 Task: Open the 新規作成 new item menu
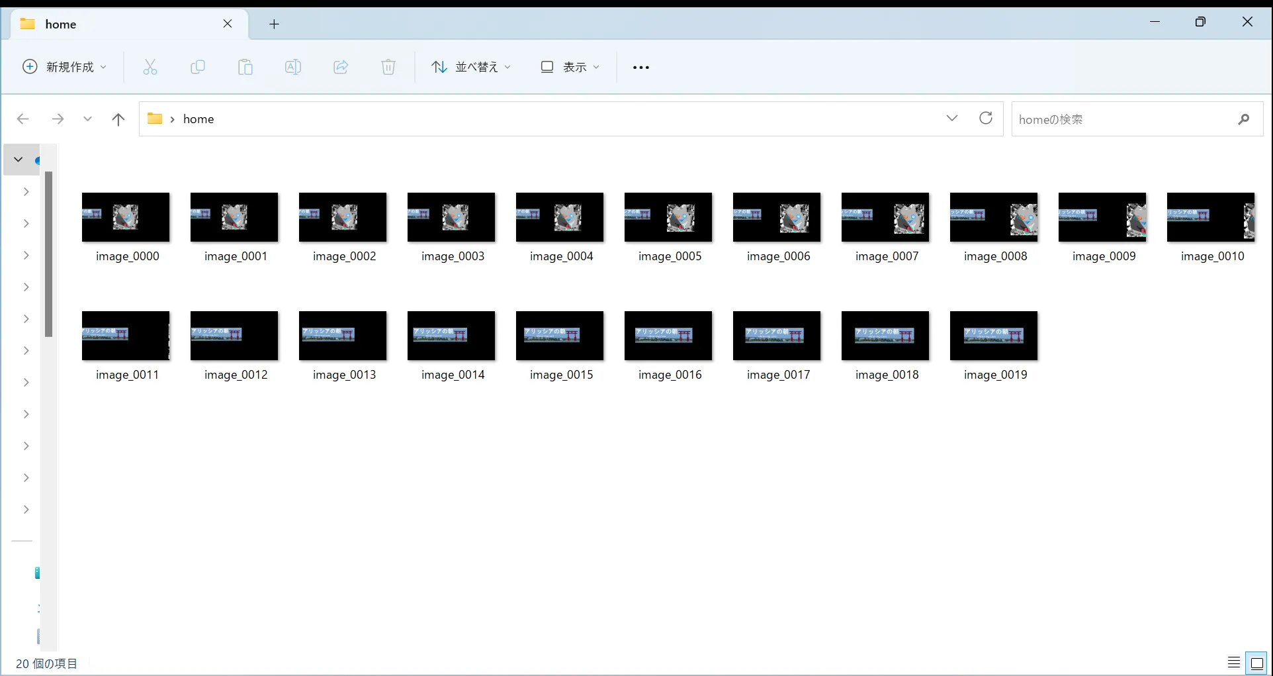coord(65,67)
